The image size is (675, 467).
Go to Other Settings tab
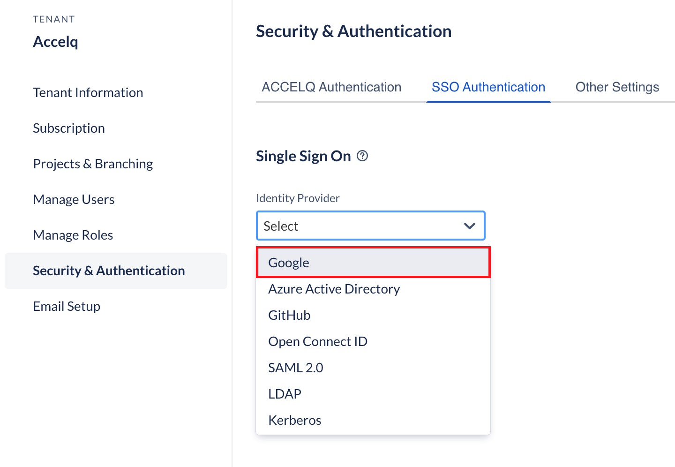click(x=617, y=87)
